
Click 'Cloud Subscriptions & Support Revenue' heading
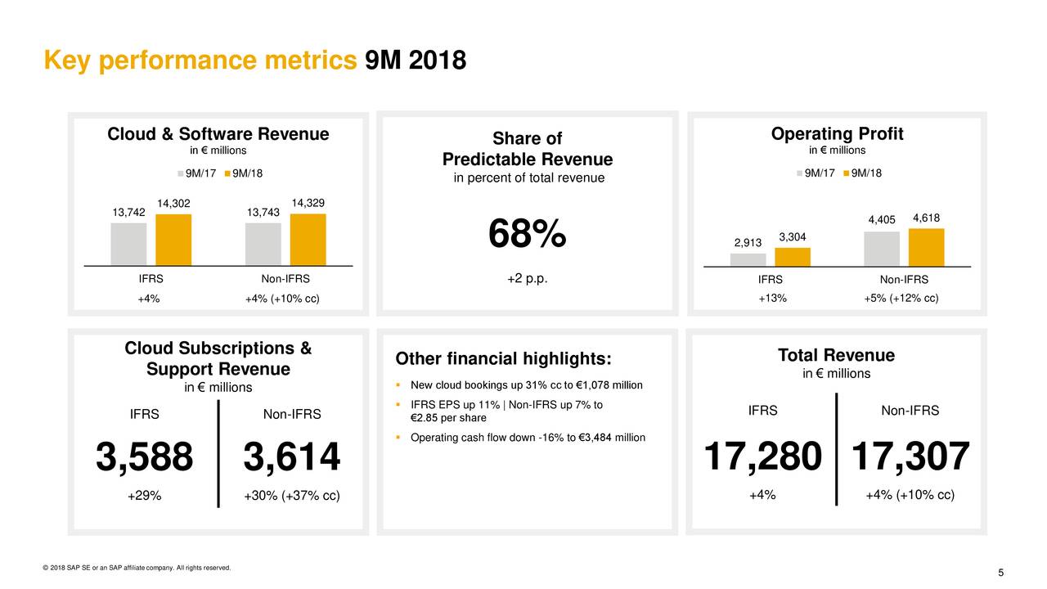(218, 358)
